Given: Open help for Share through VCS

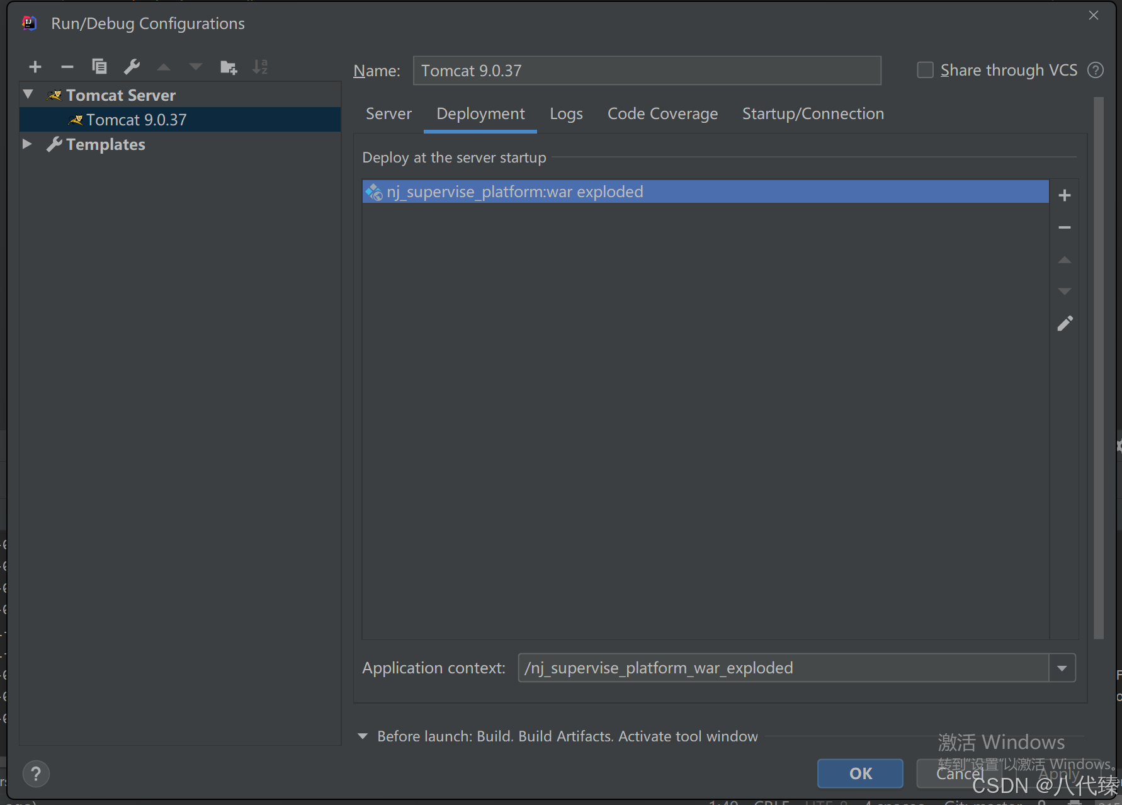Looking at the screenshot, I should coord(1096,70).
